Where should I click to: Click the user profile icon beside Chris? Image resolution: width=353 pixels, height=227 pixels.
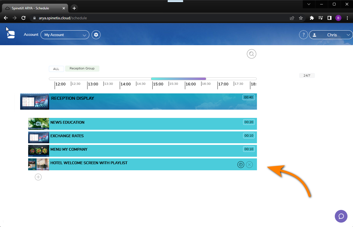pos(314,35)
